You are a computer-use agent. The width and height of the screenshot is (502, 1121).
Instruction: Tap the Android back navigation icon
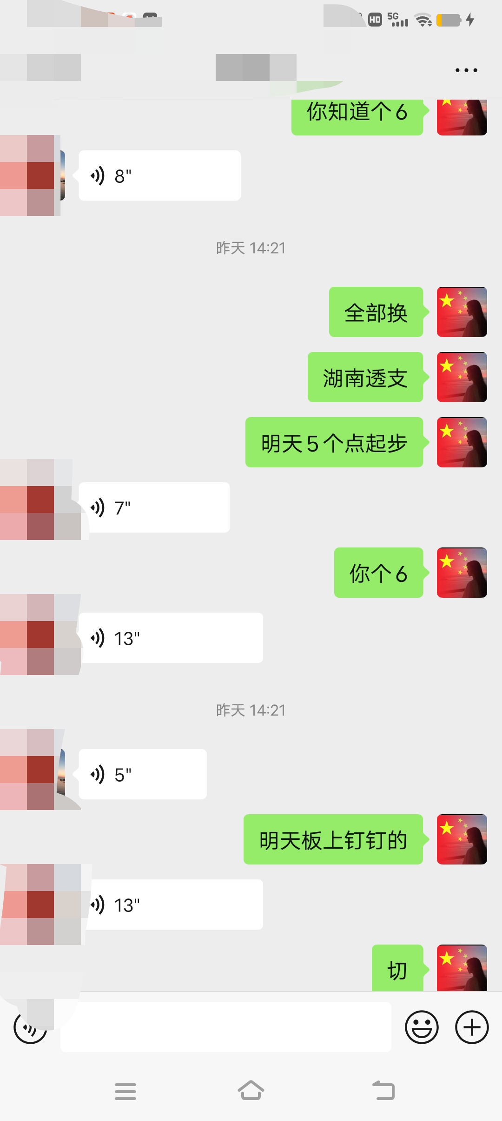click(x=384, y=1091)
